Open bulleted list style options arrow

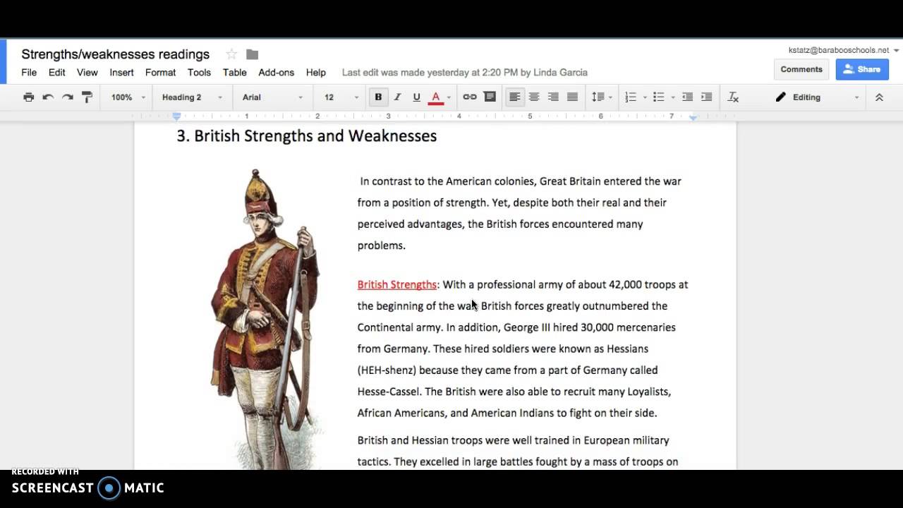pyautogui.click(x=673, y=97)
